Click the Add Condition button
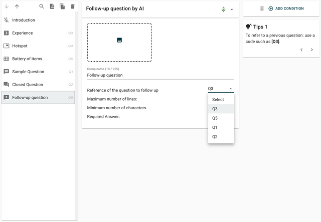The height and width of the screenshot is (222, 321). (286, 9)
